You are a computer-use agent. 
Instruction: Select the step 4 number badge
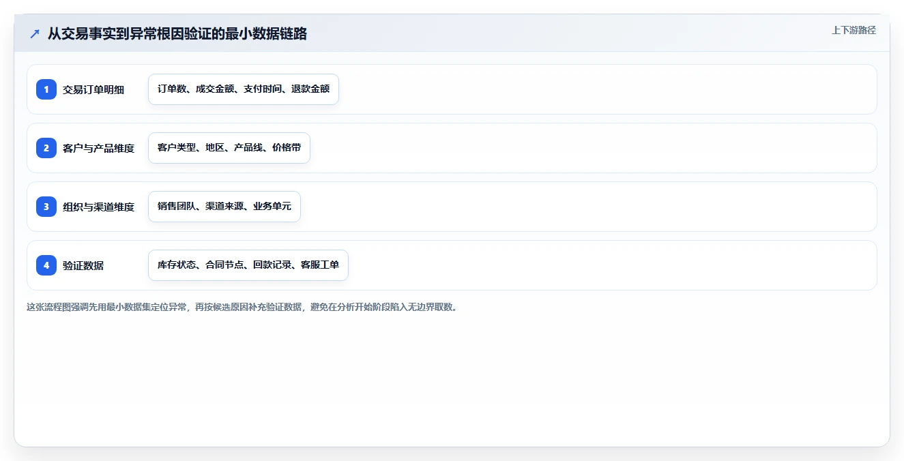(x=46, y=265)
